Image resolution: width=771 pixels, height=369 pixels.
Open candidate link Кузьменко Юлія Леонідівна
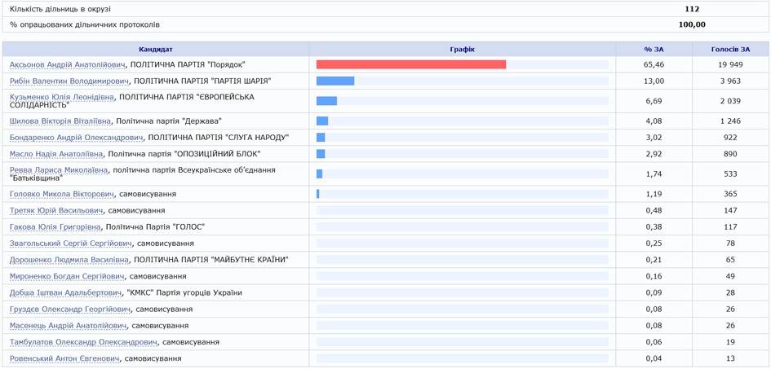tap(61, 97)
